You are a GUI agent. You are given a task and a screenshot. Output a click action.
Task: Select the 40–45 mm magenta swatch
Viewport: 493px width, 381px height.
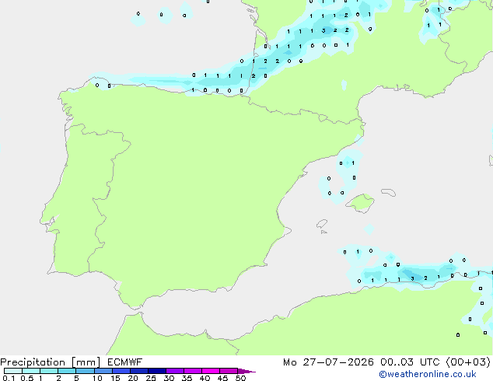pyautogui.click(x=211, y=371)
